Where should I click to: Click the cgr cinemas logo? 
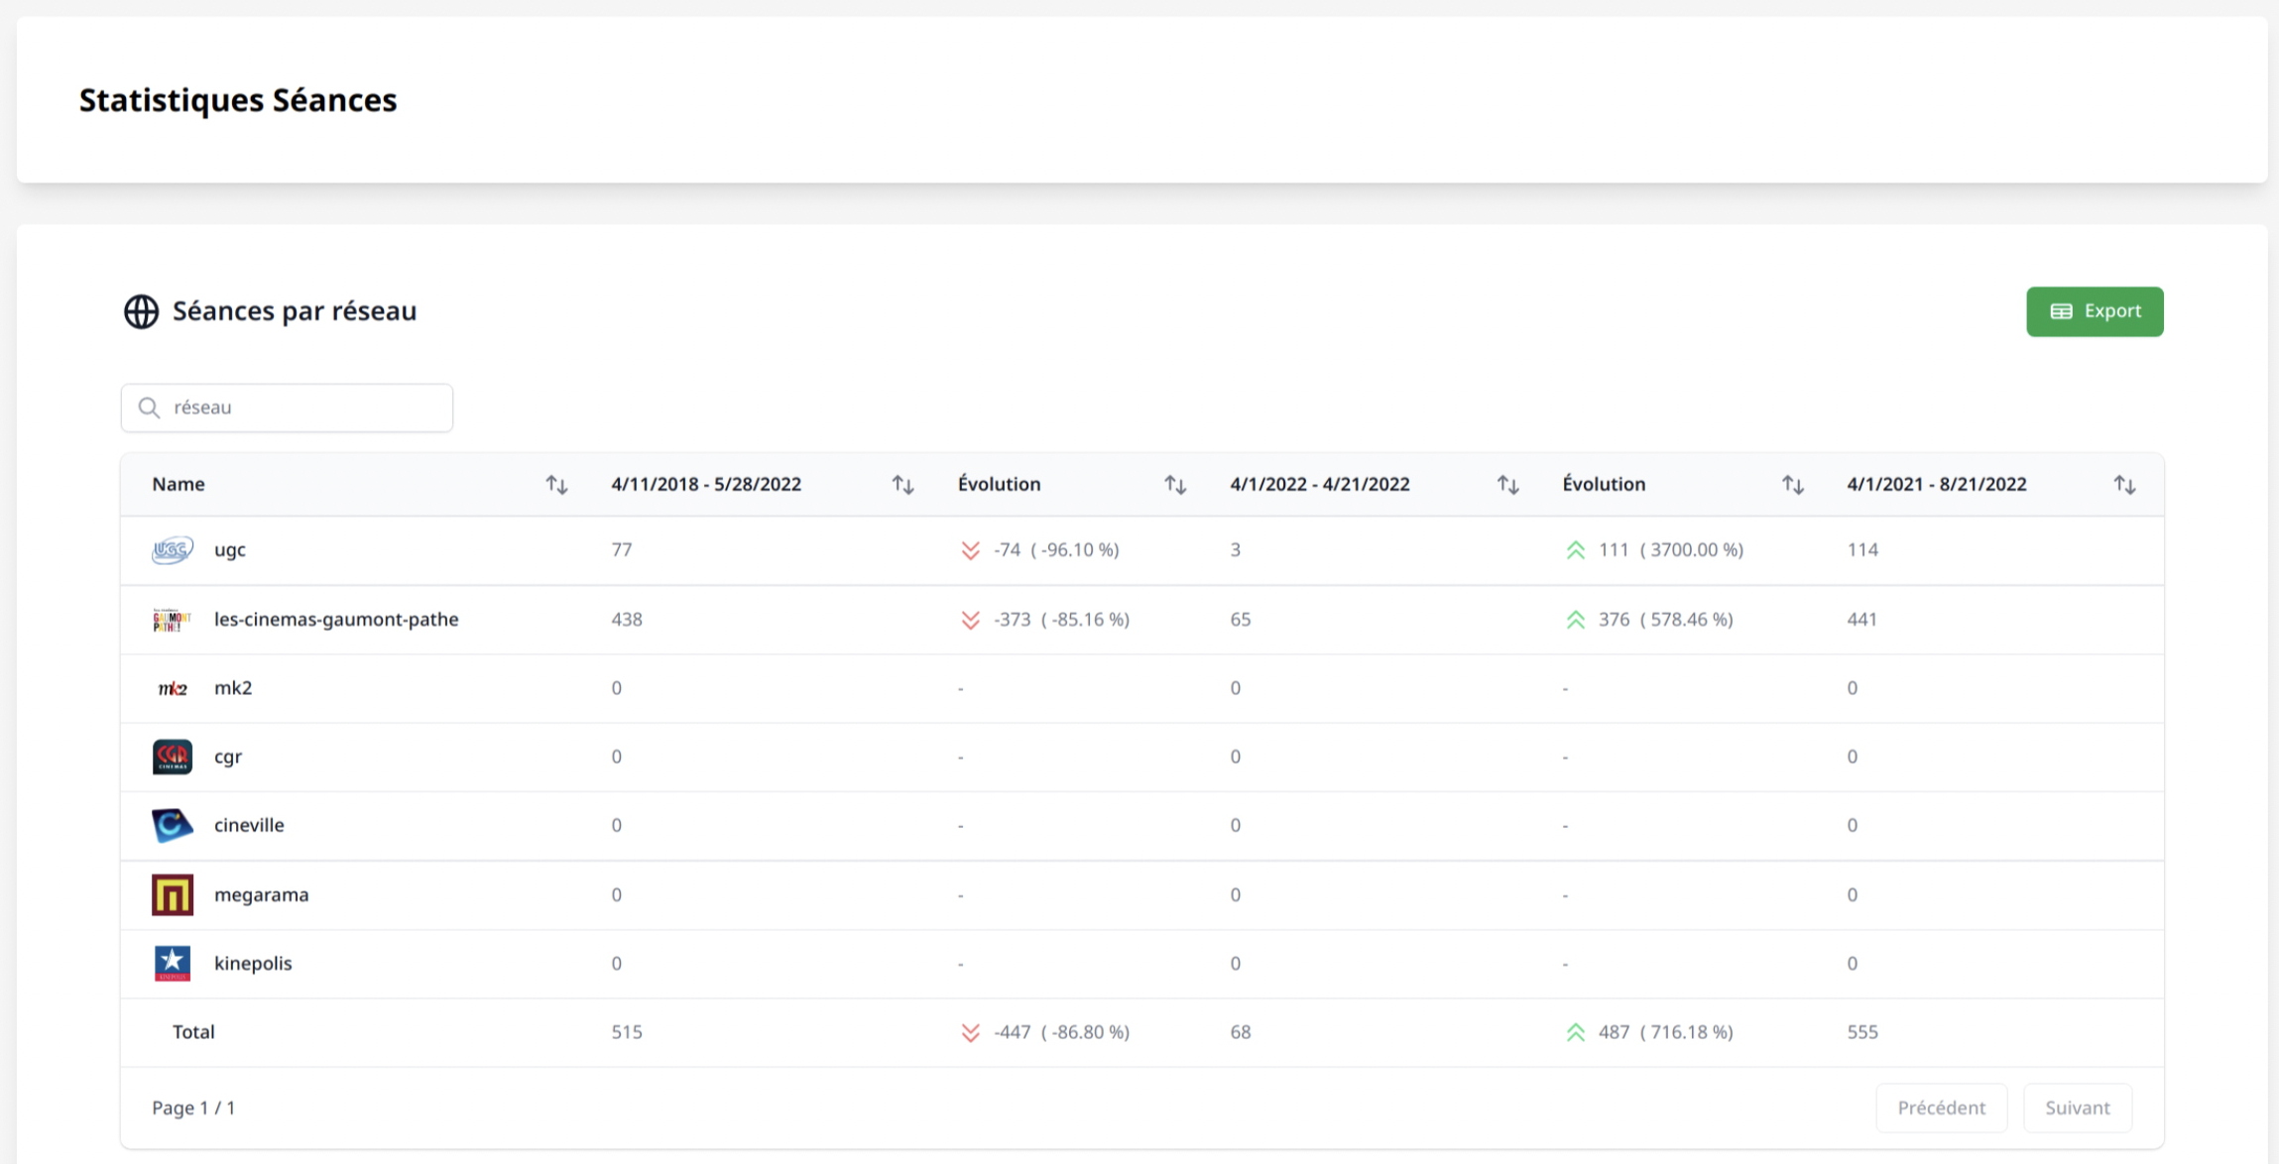coord(173,757)
